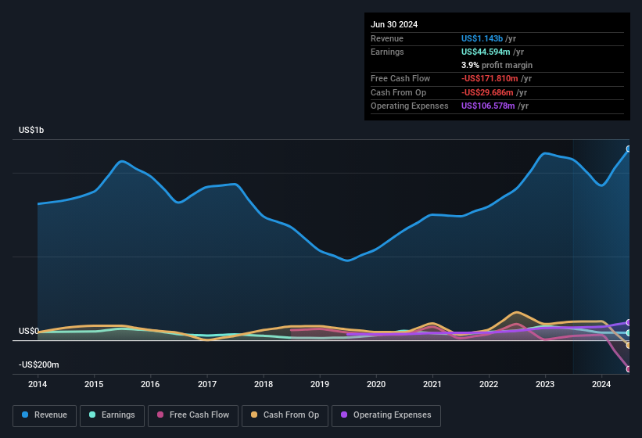Toggle the Cash From Op legend button
This screenshot has width=642, height=438.
pos(285,415)
